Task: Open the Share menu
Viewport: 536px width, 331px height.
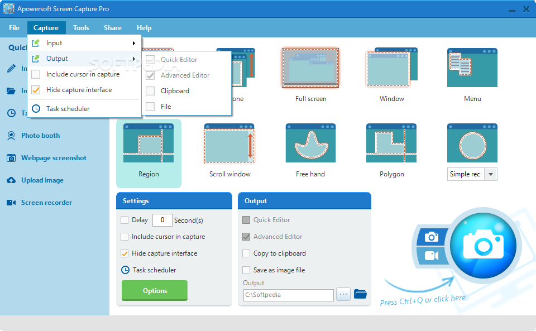Action: [x=112, y=28]
